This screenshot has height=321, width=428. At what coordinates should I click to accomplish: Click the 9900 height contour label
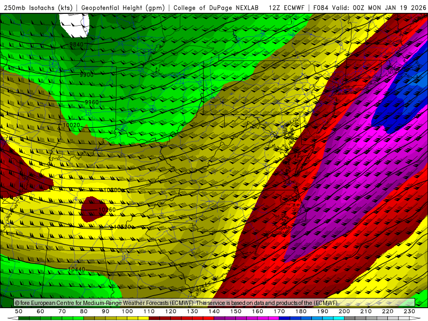[87, 74]
